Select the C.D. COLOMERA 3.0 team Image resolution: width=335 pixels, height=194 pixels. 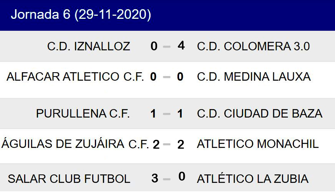(x=253, y=46)
